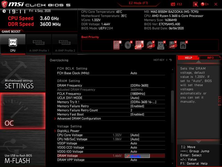This screenshot has height=167, width=222.
Task: Open DRAM Frequency [DDR4-3600] dropdown
Action: tap(139, 86)
